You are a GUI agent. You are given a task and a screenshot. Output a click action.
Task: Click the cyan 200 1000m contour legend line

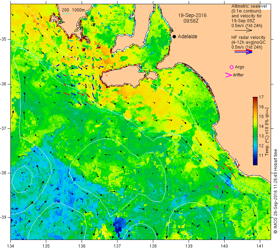tap(67, 14)
